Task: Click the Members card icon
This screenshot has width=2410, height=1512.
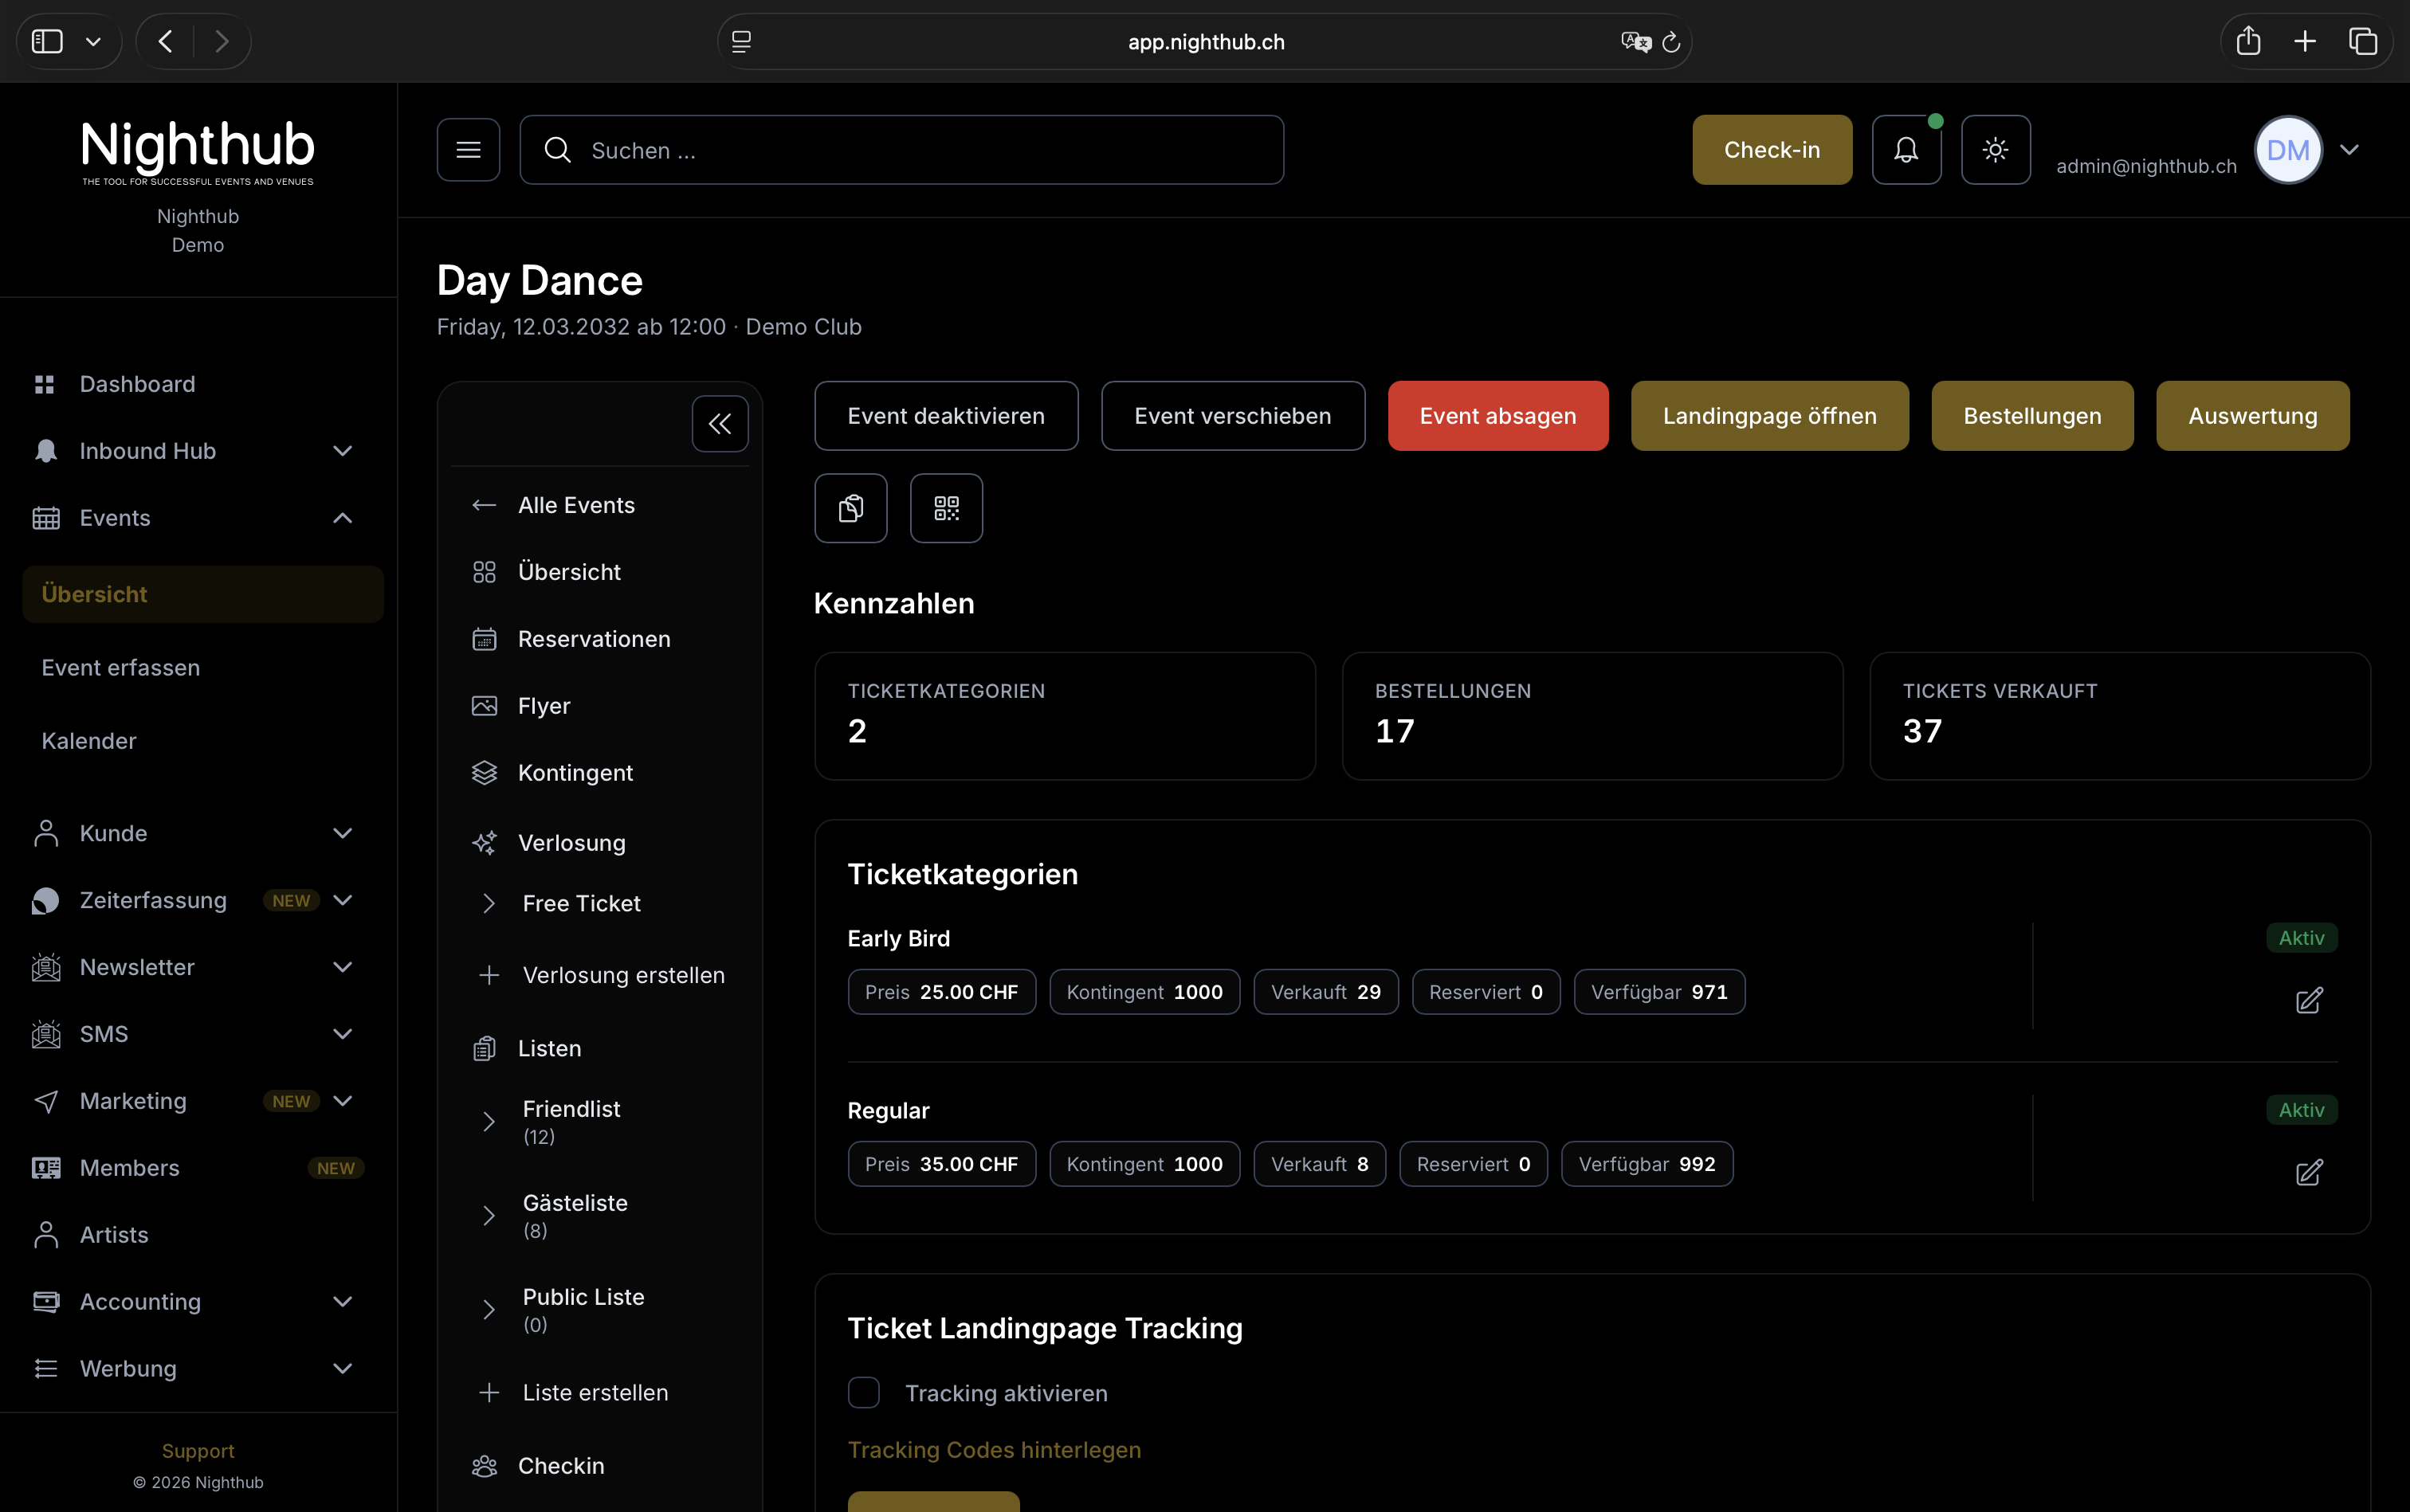Action: (x=46, y=1168)
